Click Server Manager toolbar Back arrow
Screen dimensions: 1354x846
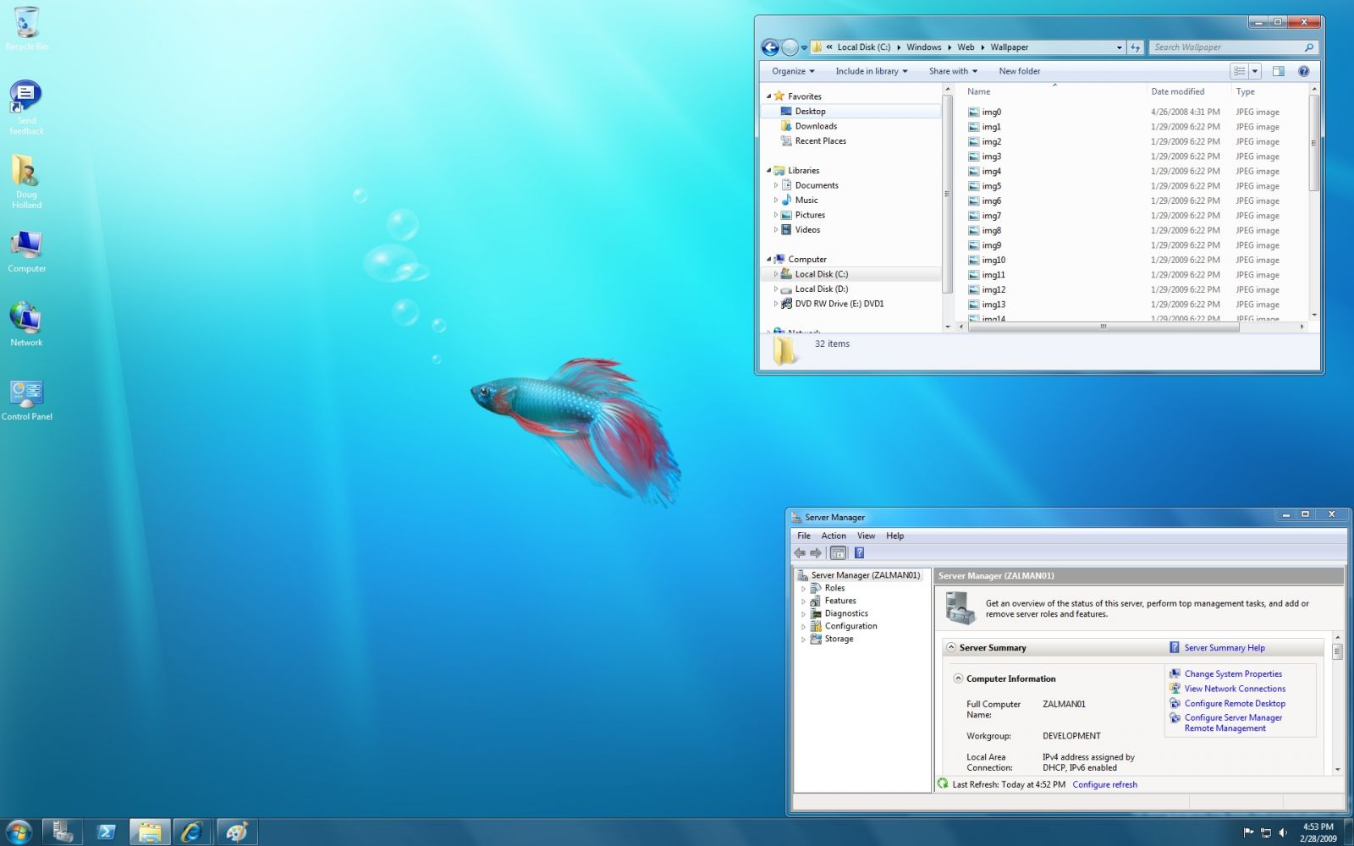click(800, 553)
